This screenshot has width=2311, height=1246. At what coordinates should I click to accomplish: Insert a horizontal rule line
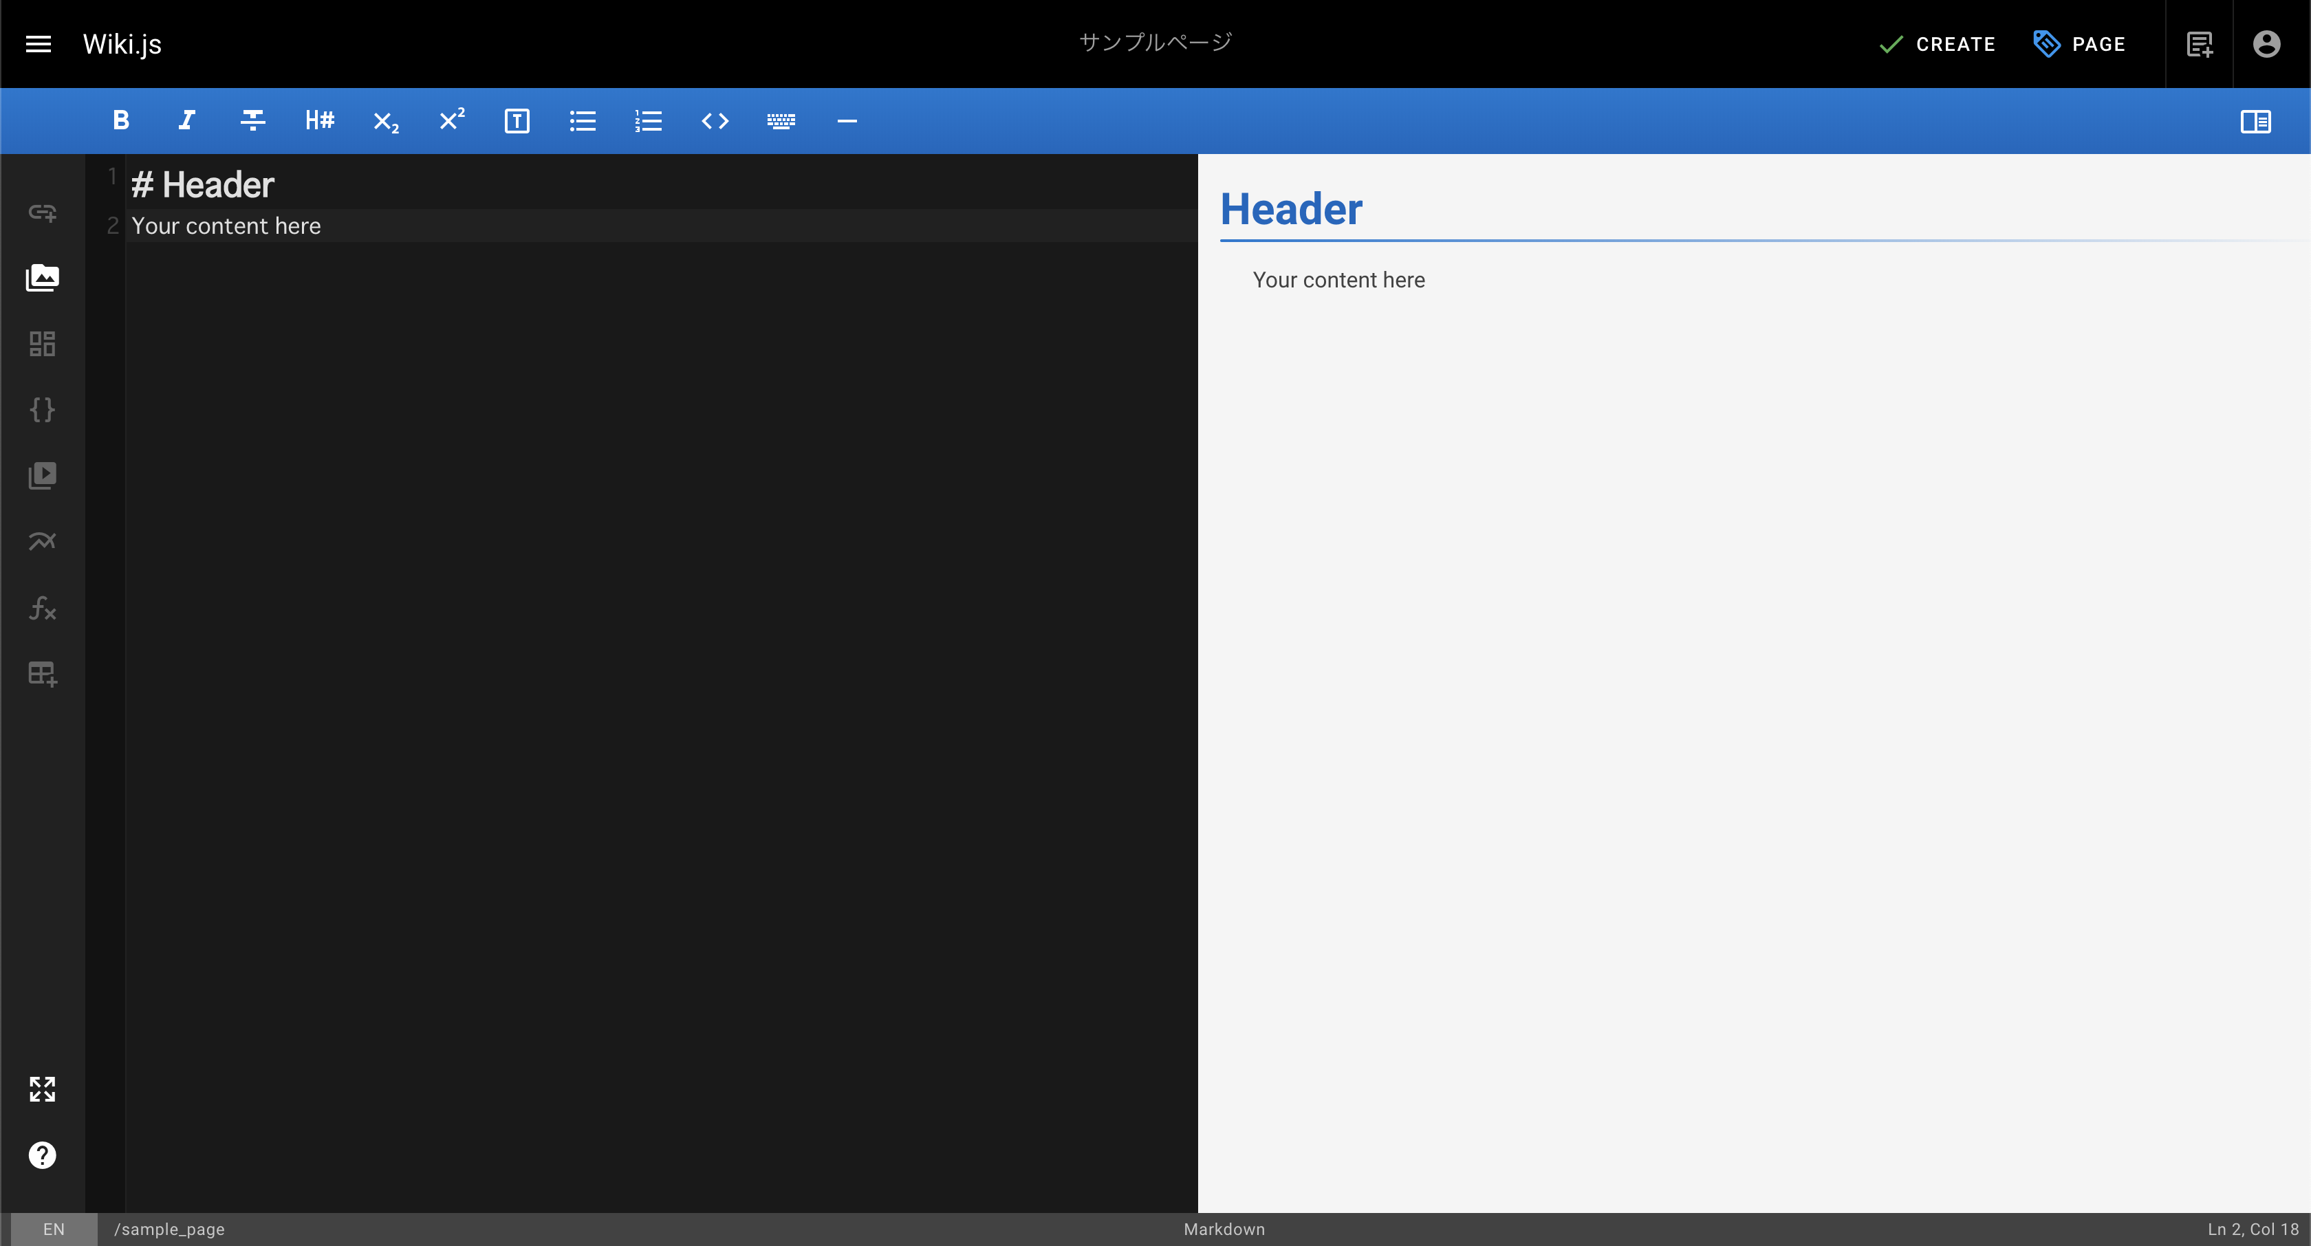click(847, 120)
